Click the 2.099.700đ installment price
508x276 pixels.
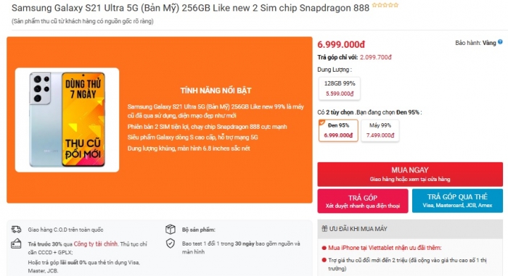[x=375, y=57]
